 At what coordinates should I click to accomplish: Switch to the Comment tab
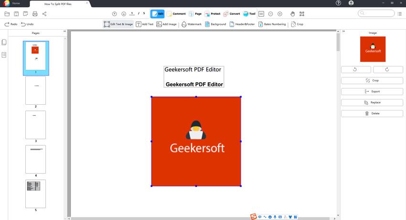coord(176,14)
